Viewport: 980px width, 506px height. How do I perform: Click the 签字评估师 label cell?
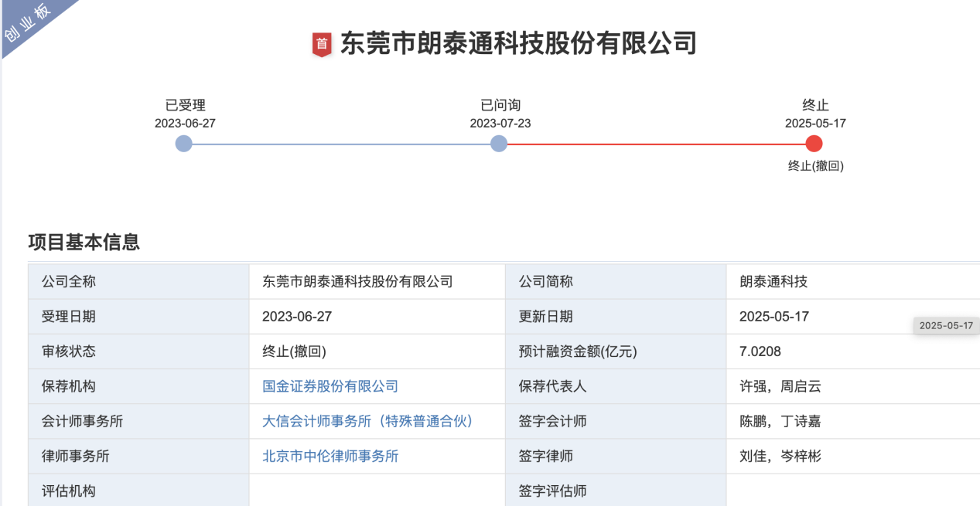616,490
